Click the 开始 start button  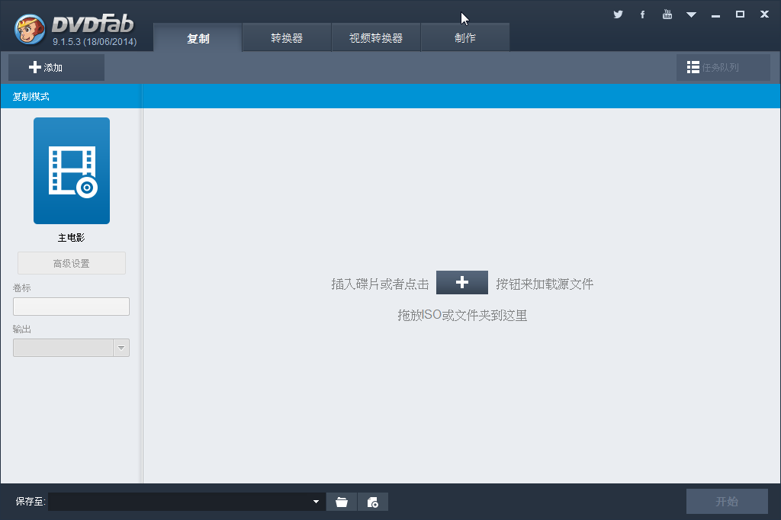tap(727, 501)
